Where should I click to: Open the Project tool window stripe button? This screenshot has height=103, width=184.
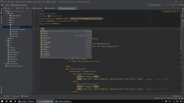(1, 11)
